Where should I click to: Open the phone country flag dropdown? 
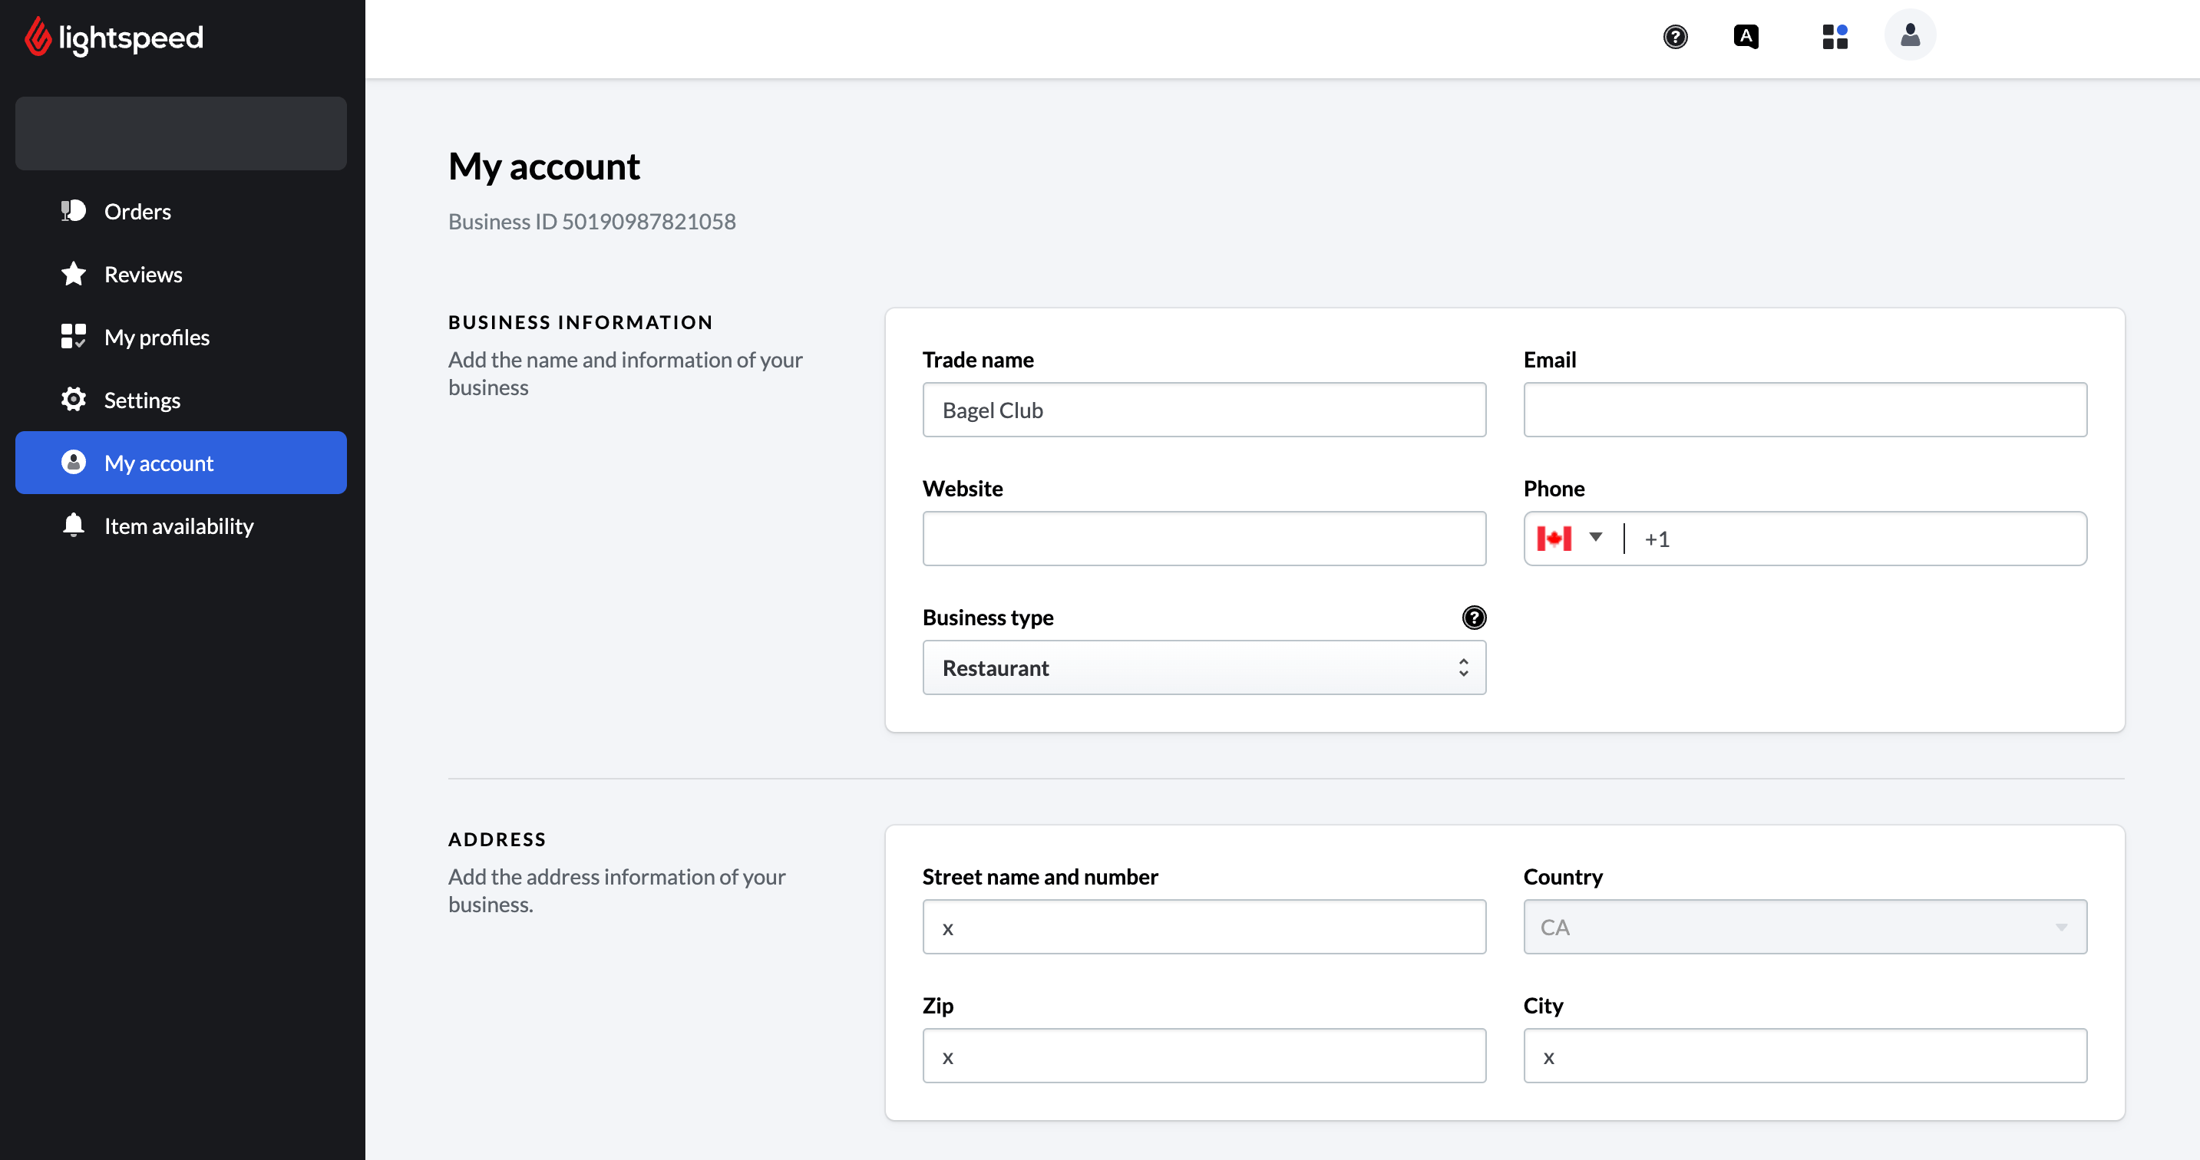(x=1570, y=539)
